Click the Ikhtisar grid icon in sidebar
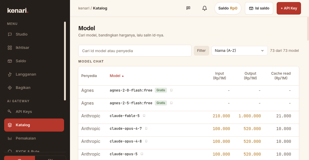 pos(10,48)
